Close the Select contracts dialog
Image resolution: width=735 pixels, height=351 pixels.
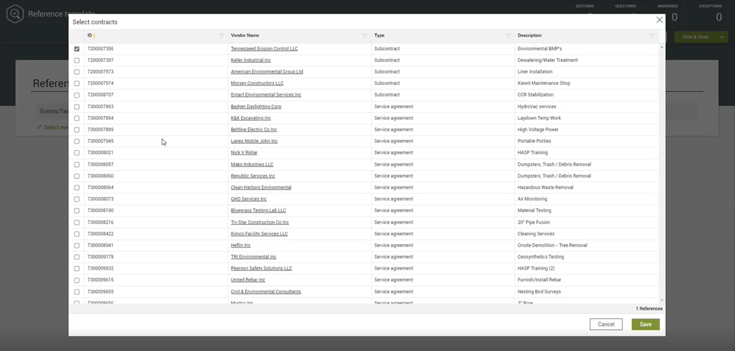coord(660,20)
